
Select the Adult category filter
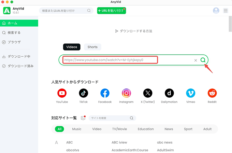click(207, 129)
